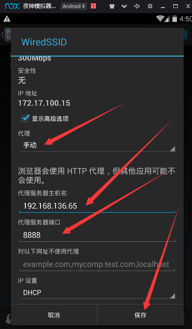Open the IP 设置 DHCP dropdown
Viewport: 192px width, 329px height.
point(97,293)
